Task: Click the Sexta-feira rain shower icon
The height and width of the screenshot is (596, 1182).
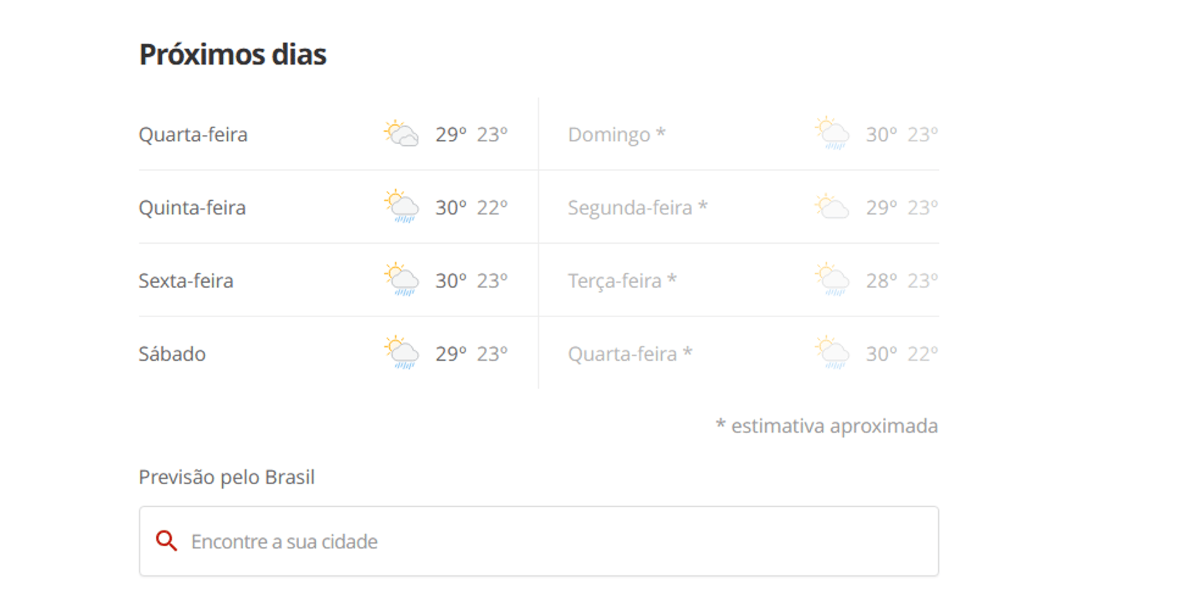Action: click(401, 280)
